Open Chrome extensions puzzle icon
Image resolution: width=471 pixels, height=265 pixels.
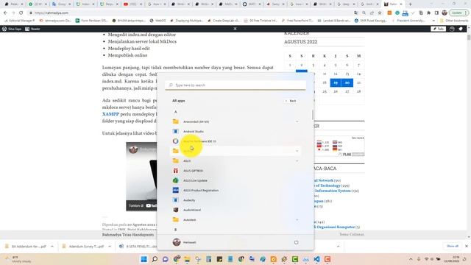click(428, 13)
